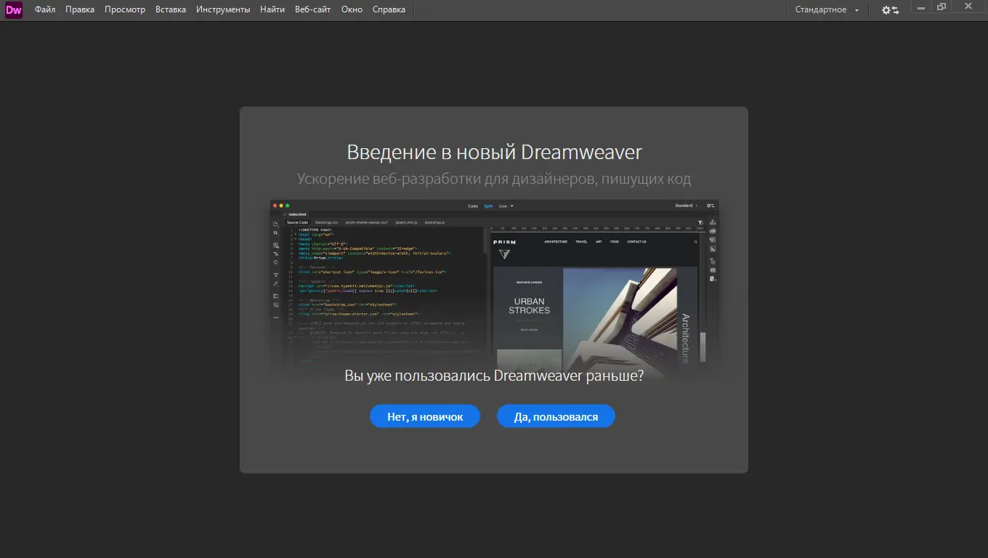The image size is (988, 558).
Task: Open the Стандартное workspace dropdown
Action: (822, 10)
